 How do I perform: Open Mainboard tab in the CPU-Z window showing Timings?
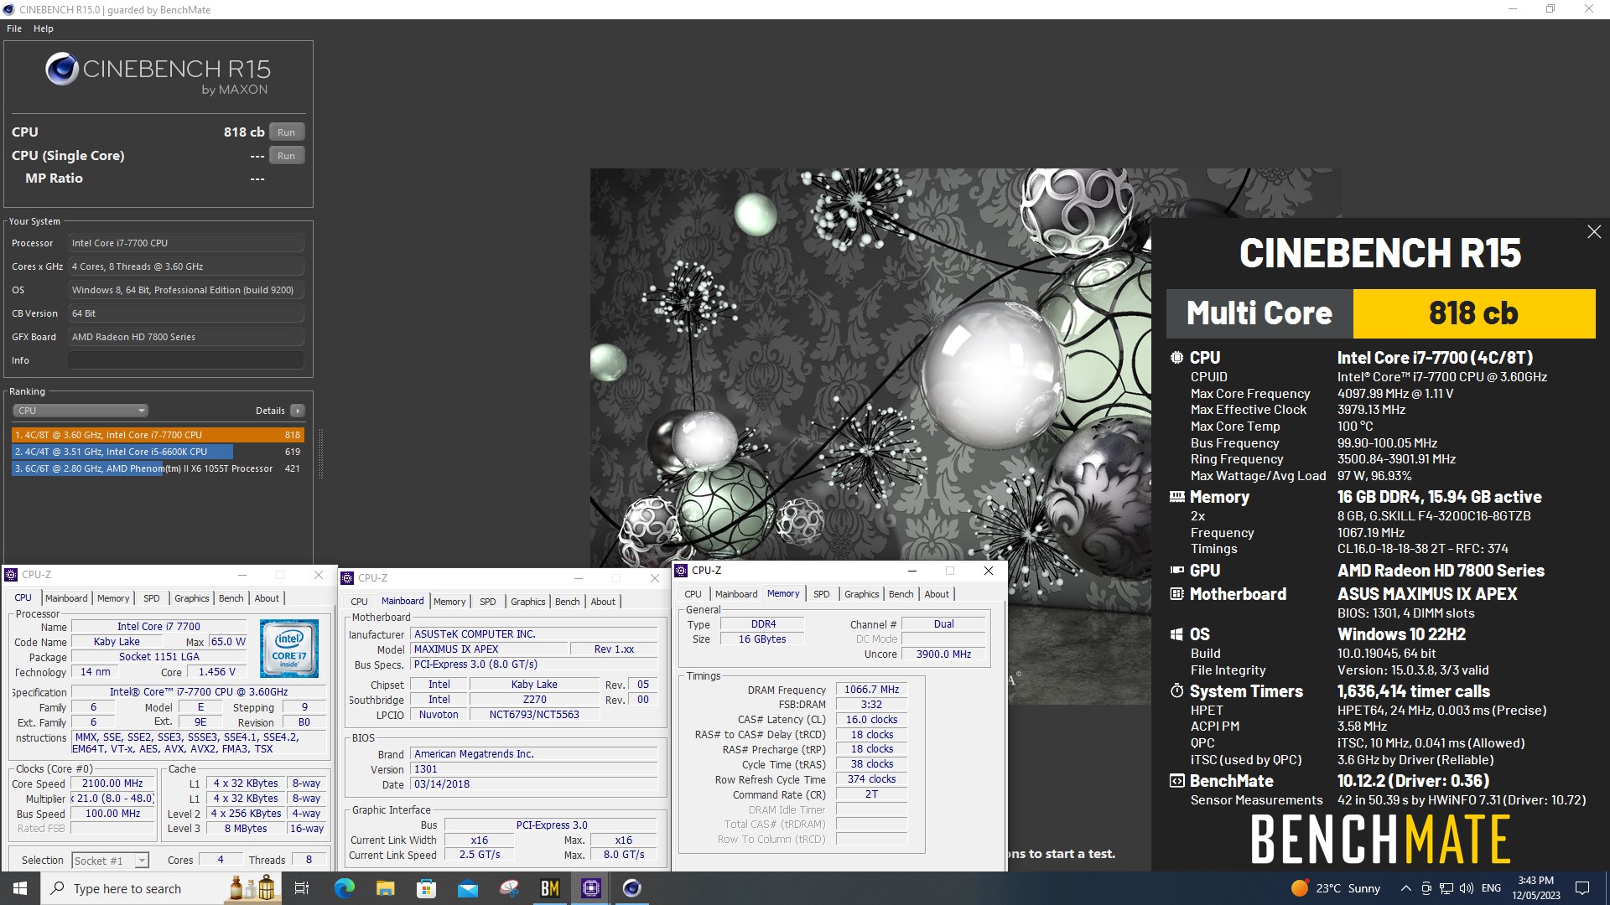(736, 594)
